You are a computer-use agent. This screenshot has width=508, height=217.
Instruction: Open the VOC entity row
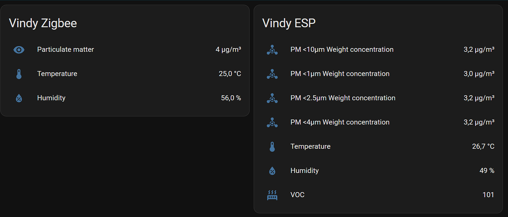pos(378,195)
